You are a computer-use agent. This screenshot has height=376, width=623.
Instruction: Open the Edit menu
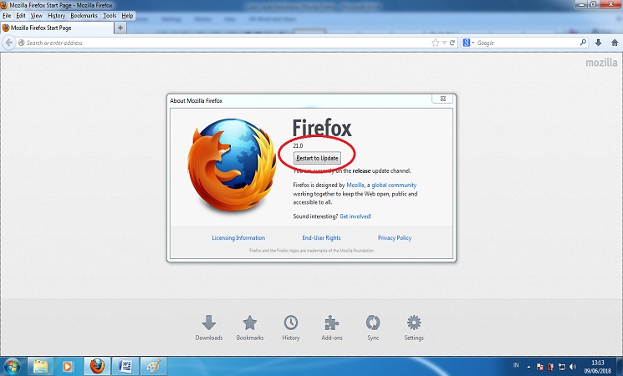21,16
